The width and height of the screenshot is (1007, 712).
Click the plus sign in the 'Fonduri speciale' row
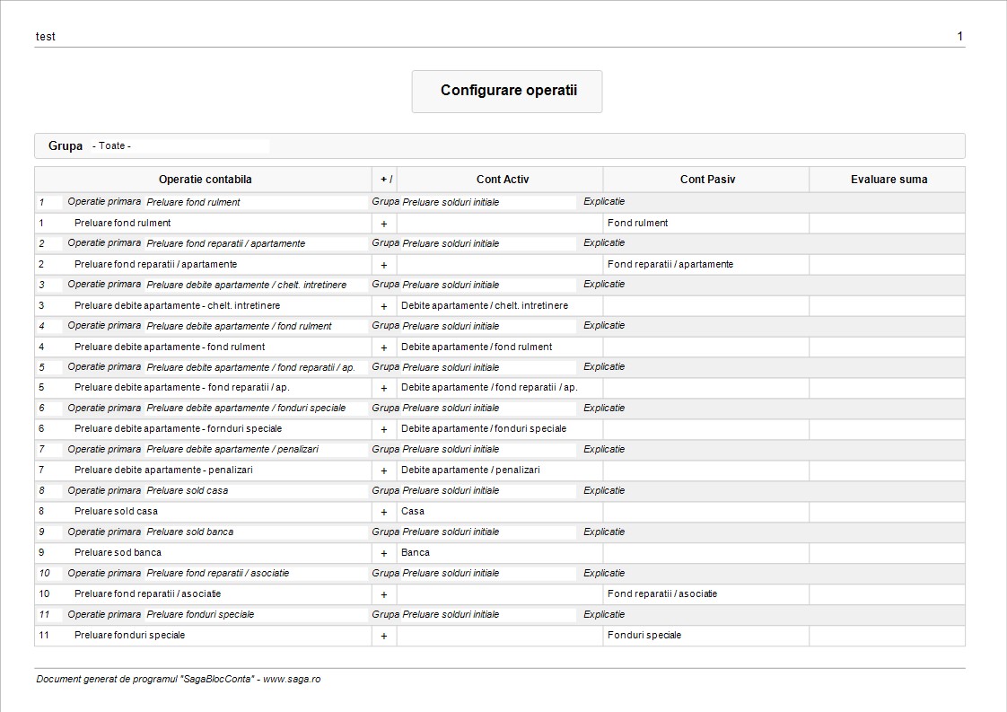(384, 637)
